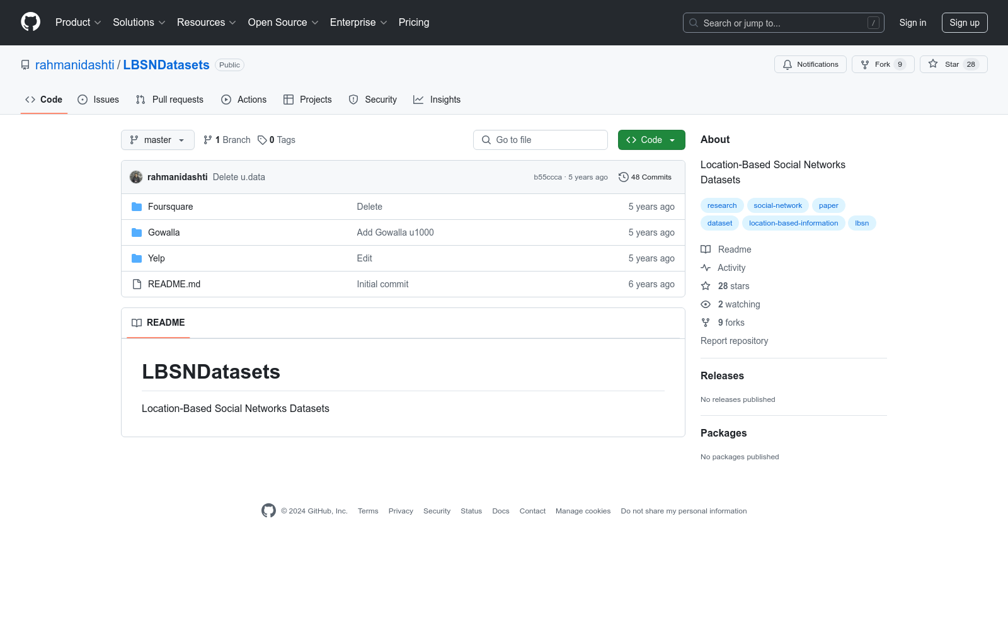Open the Yelp folder
This screenshot has height=630, width=1008.
coord(156,258)
